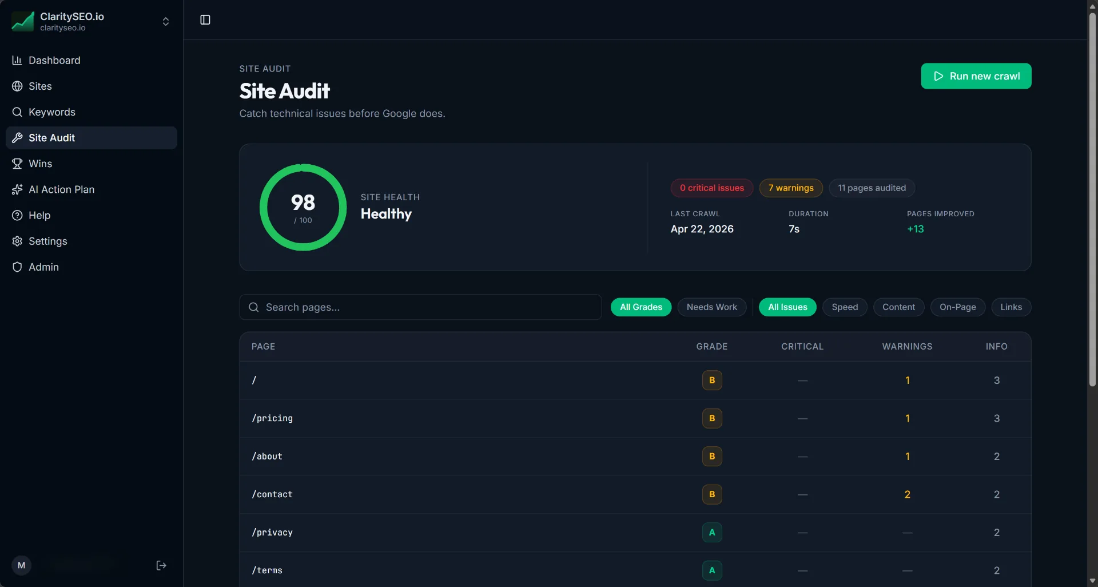Screen dimensions: 1098x587
Task: Click the Search pages input field
Action: (x=420, y=307)
